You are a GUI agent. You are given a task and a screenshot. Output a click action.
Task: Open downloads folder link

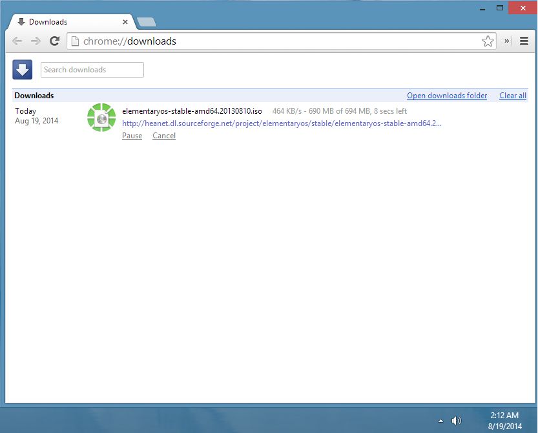pyautogui.click(x=447, y=96)
